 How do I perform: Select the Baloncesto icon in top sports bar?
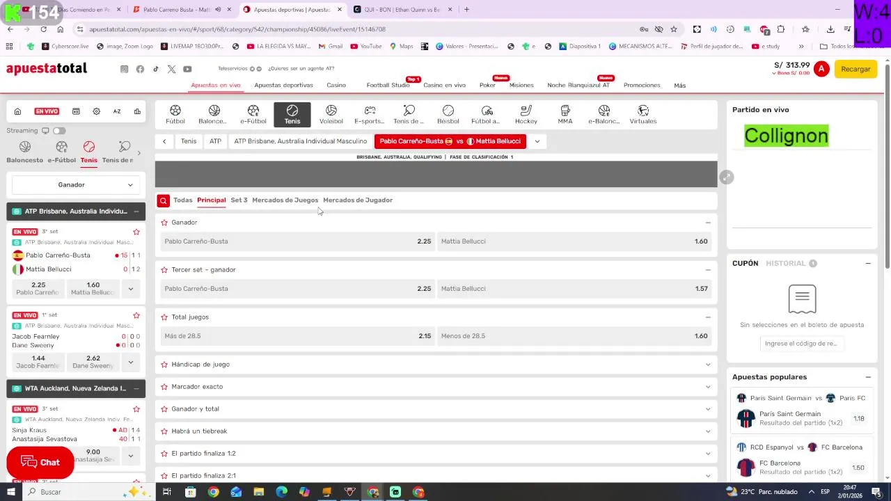(214, 115)
